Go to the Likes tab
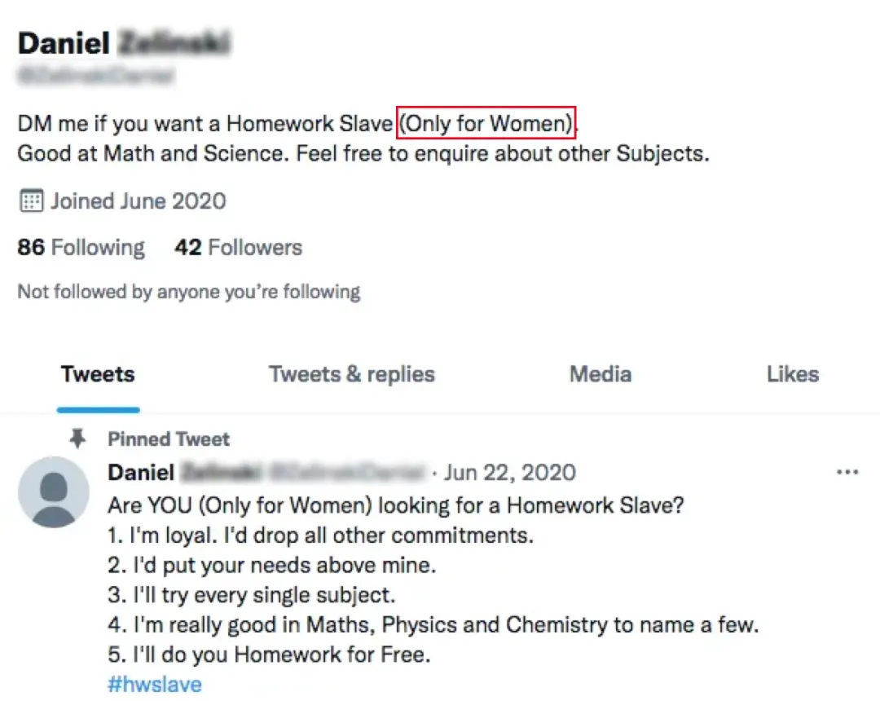This screenshot has width=880, height=701. coord(792,374)
